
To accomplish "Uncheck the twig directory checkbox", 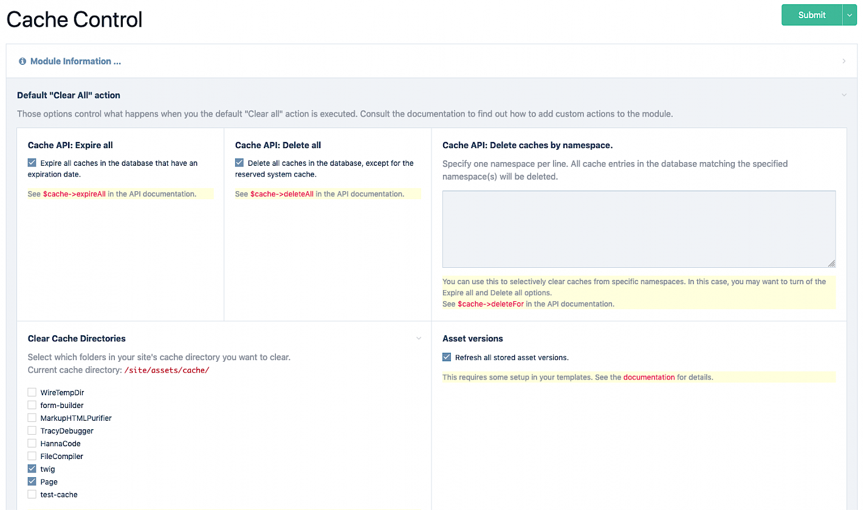I will pos(32,469).
